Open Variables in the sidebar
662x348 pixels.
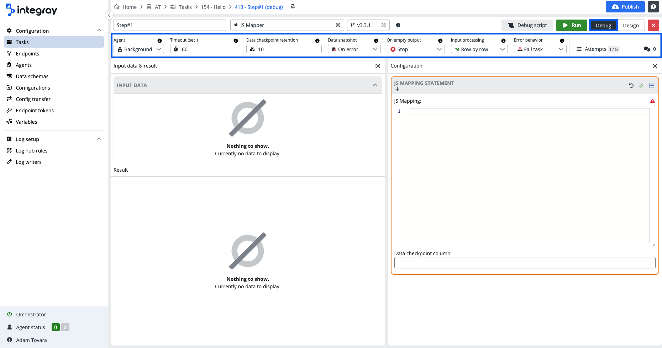click(26, 122)
